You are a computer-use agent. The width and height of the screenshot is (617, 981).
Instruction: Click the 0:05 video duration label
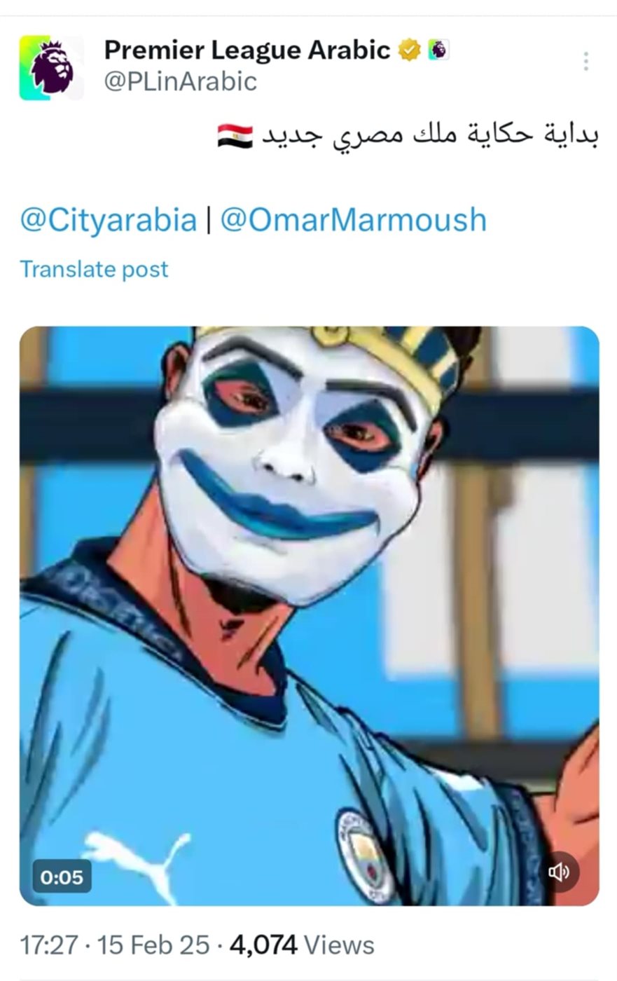tap(62, 877)
